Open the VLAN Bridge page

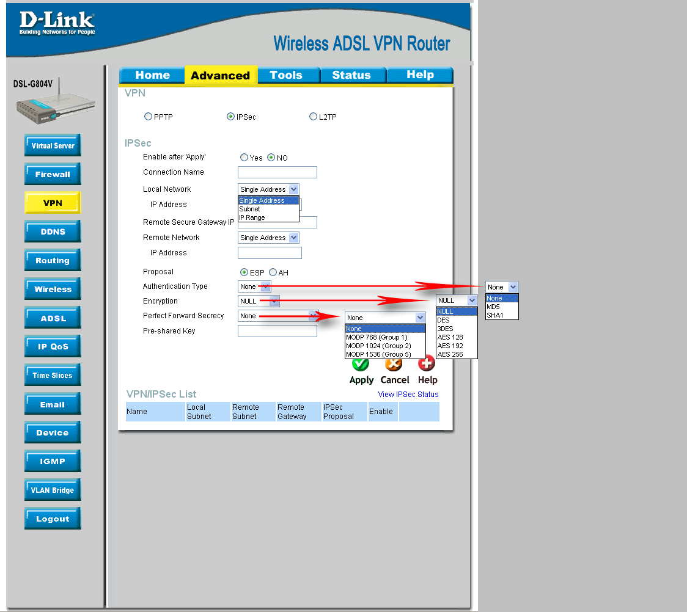[x=53, y=490]
